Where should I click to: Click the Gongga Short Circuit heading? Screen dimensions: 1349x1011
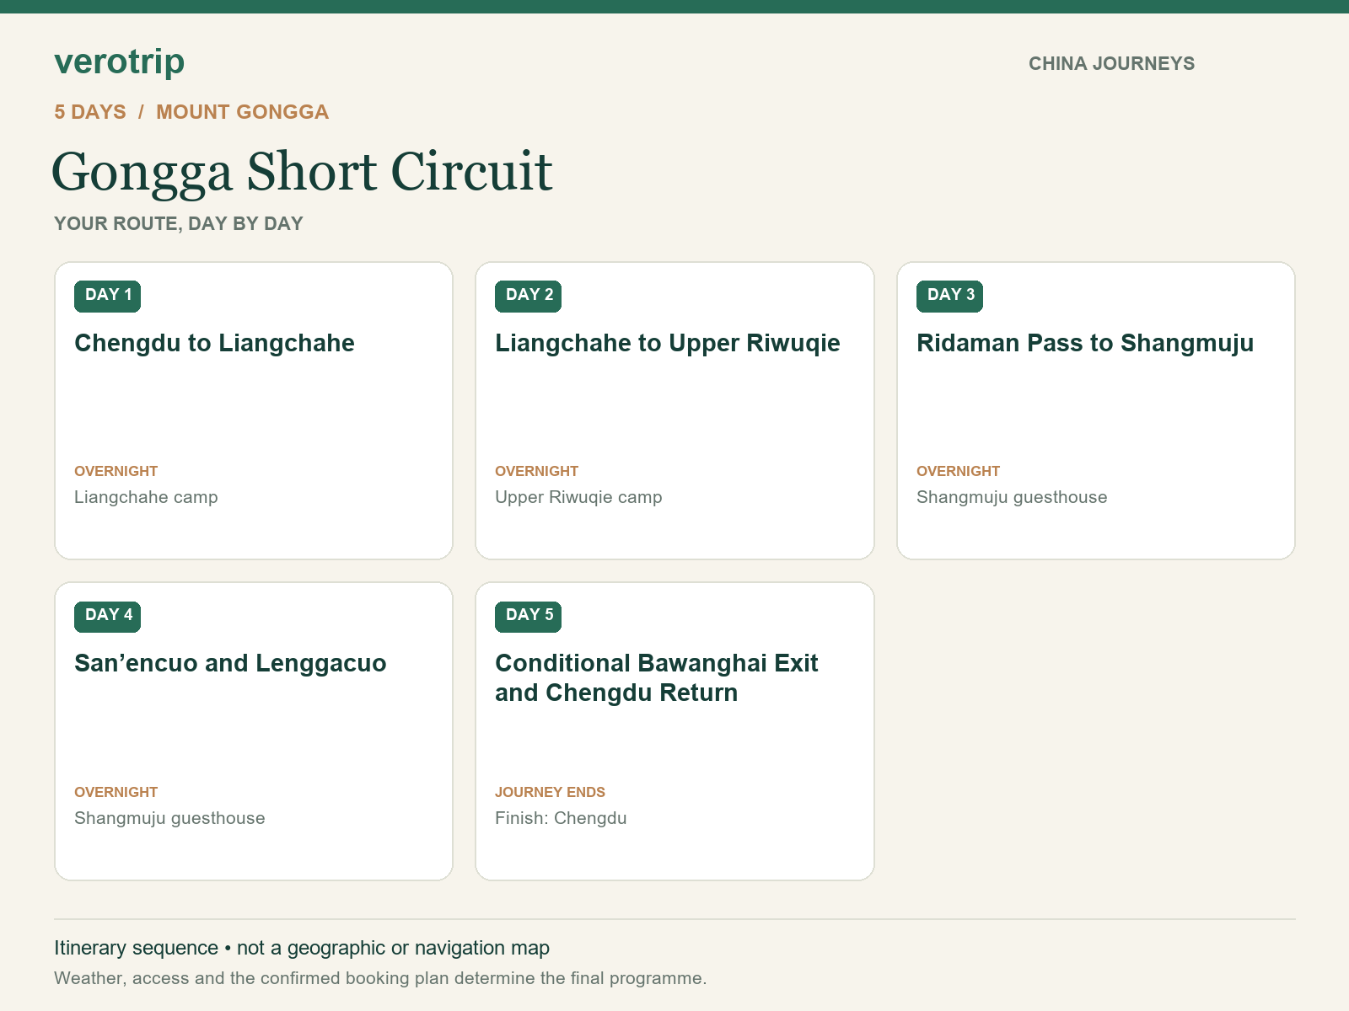tap(302, 172)
